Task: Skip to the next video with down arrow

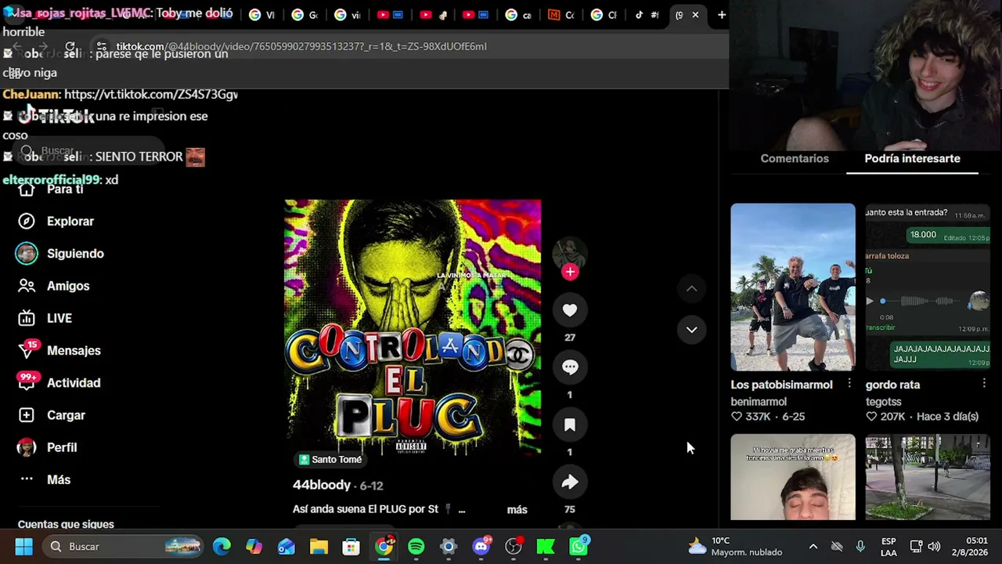Action: pos(691,330)
